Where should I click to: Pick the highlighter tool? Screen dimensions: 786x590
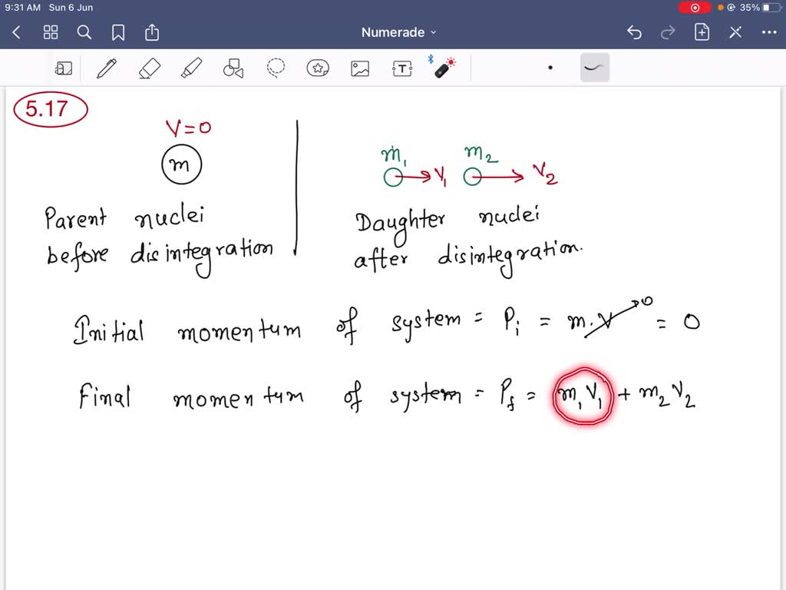(191, 68)
